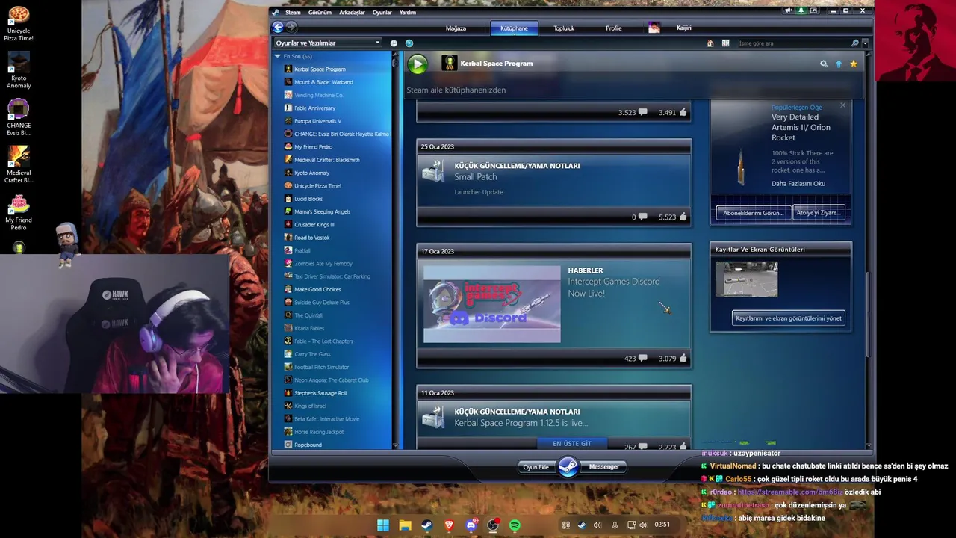The image size is (956, 538).
Task: Open the Kaijiri account tab
Action: tap(683, 28)
